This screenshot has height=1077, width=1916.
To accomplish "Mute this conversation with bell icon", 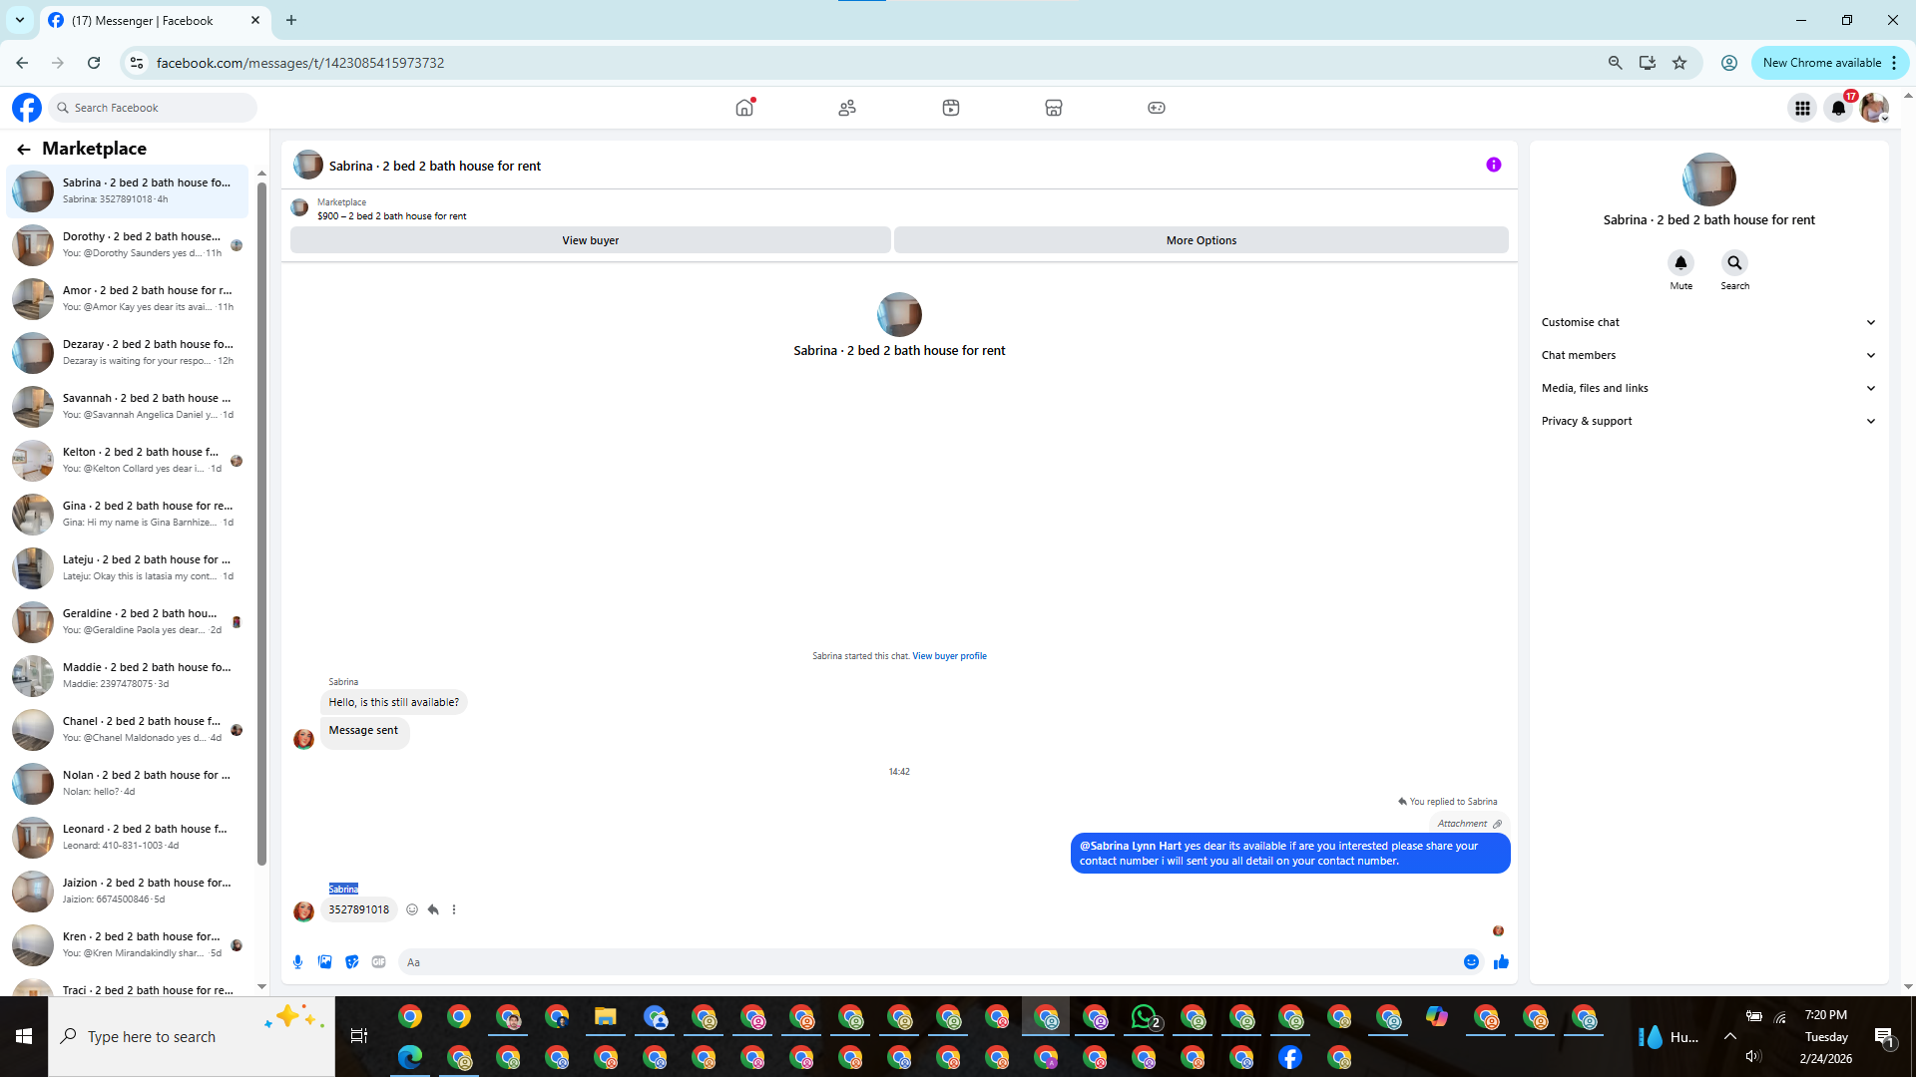I will (1680, 263).
